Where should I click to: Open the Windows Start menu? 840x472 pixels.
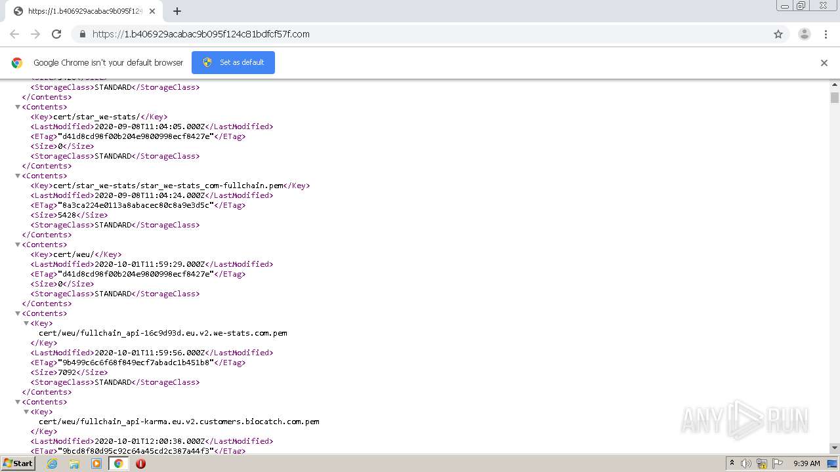pos(18,463)
